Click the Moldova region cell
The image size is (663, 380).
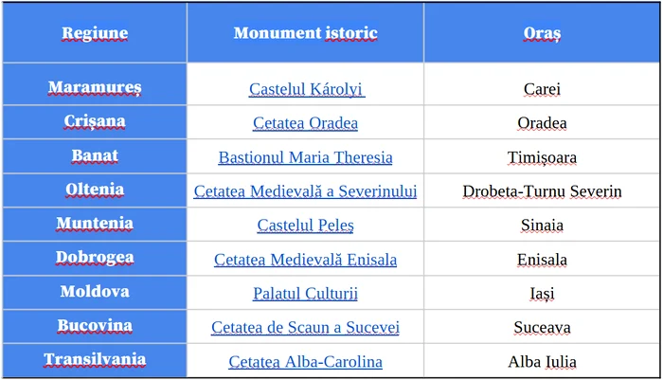point(95,293)
